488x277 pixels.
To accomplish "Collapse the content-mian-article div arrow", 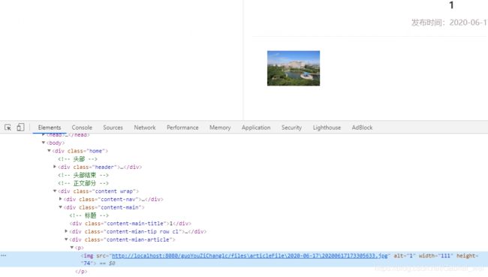I will (66, 239).
